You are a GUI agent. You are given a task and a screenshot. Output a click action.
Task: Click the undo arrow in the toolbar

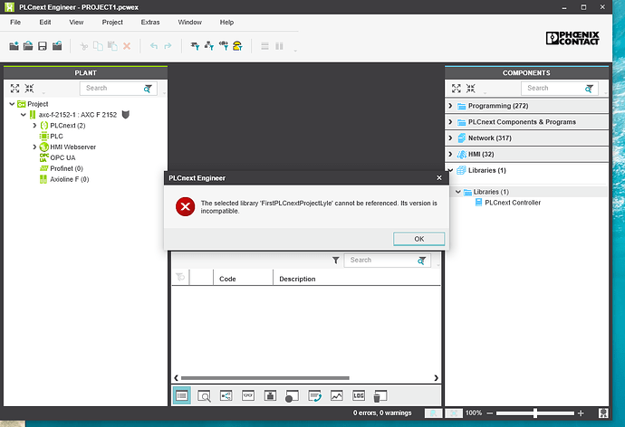154,45
